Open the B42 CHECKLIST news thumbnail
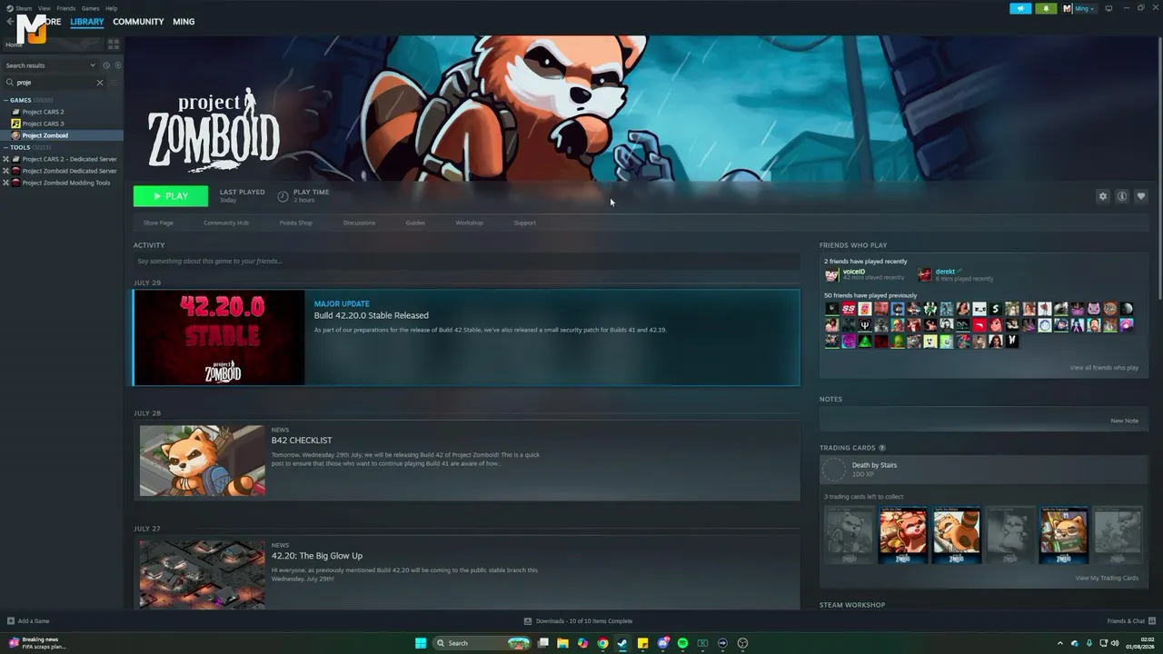The image size is (1163, 654). (x=203, y=461)
